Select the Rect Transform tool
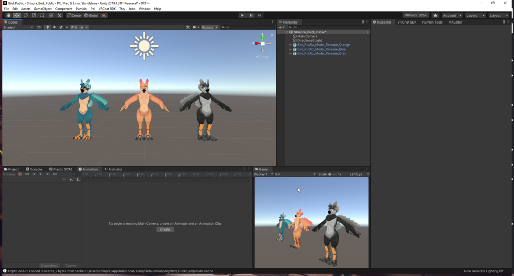514x276 pixels. 42,15
